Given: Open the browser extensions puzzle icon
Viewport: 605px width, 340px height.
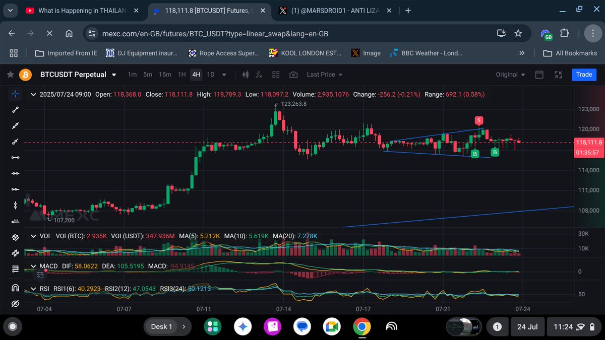Looking at the screenshot, I should pyautogui.click(x=565, y=33).
